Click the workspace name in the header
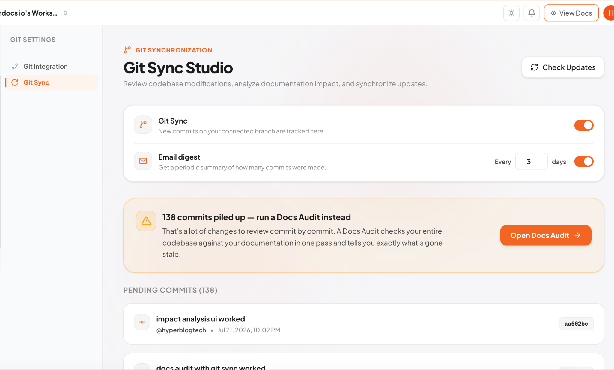Screen dimensions: 614x370 (x=29, y=13)
